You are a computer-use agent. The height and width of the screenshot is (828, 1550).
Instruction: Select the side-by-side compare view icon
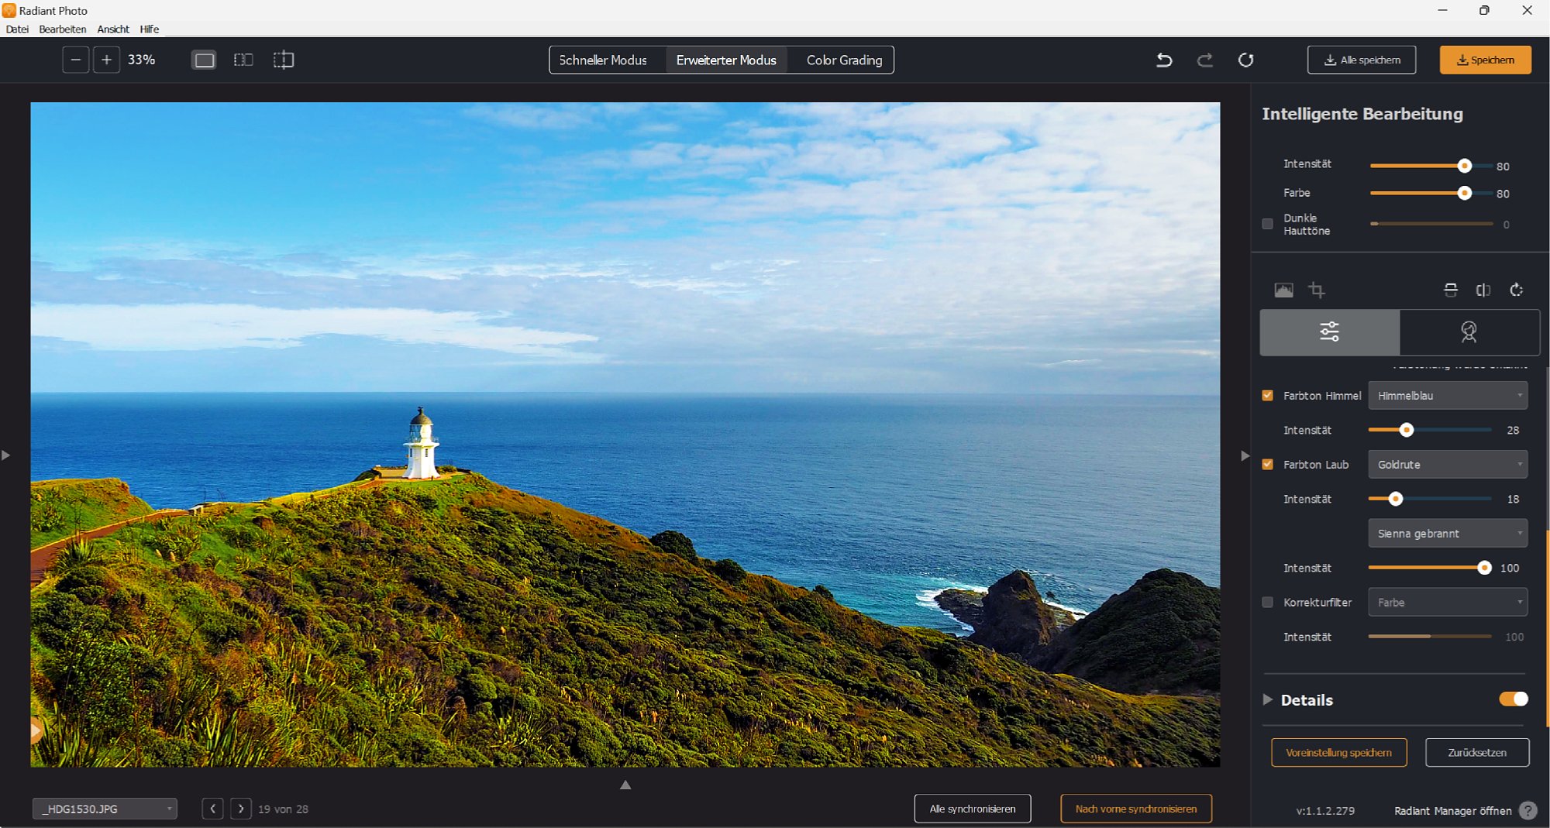(243, 60)
